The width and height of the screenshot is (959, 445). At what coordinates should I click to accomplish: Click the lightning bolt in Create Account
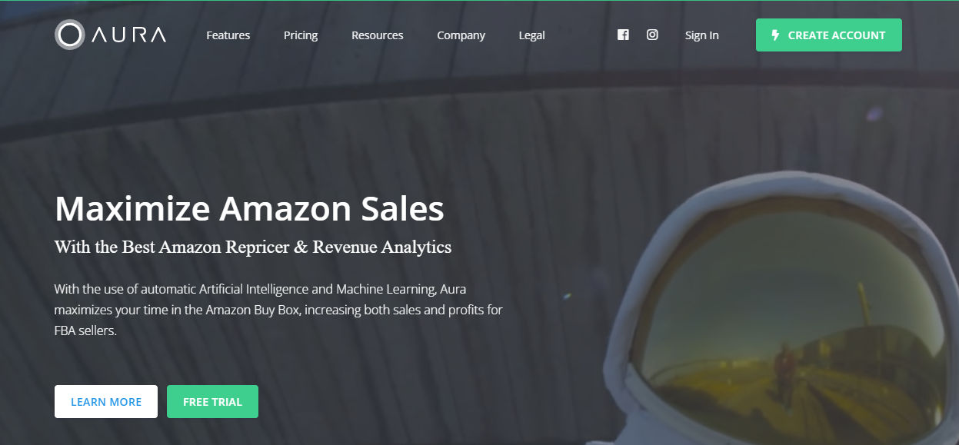[x=775, y=35]
